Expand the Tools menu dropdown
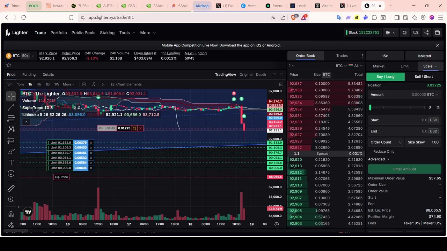The height and width of the screenshot is (251, 447). (127, 33)
